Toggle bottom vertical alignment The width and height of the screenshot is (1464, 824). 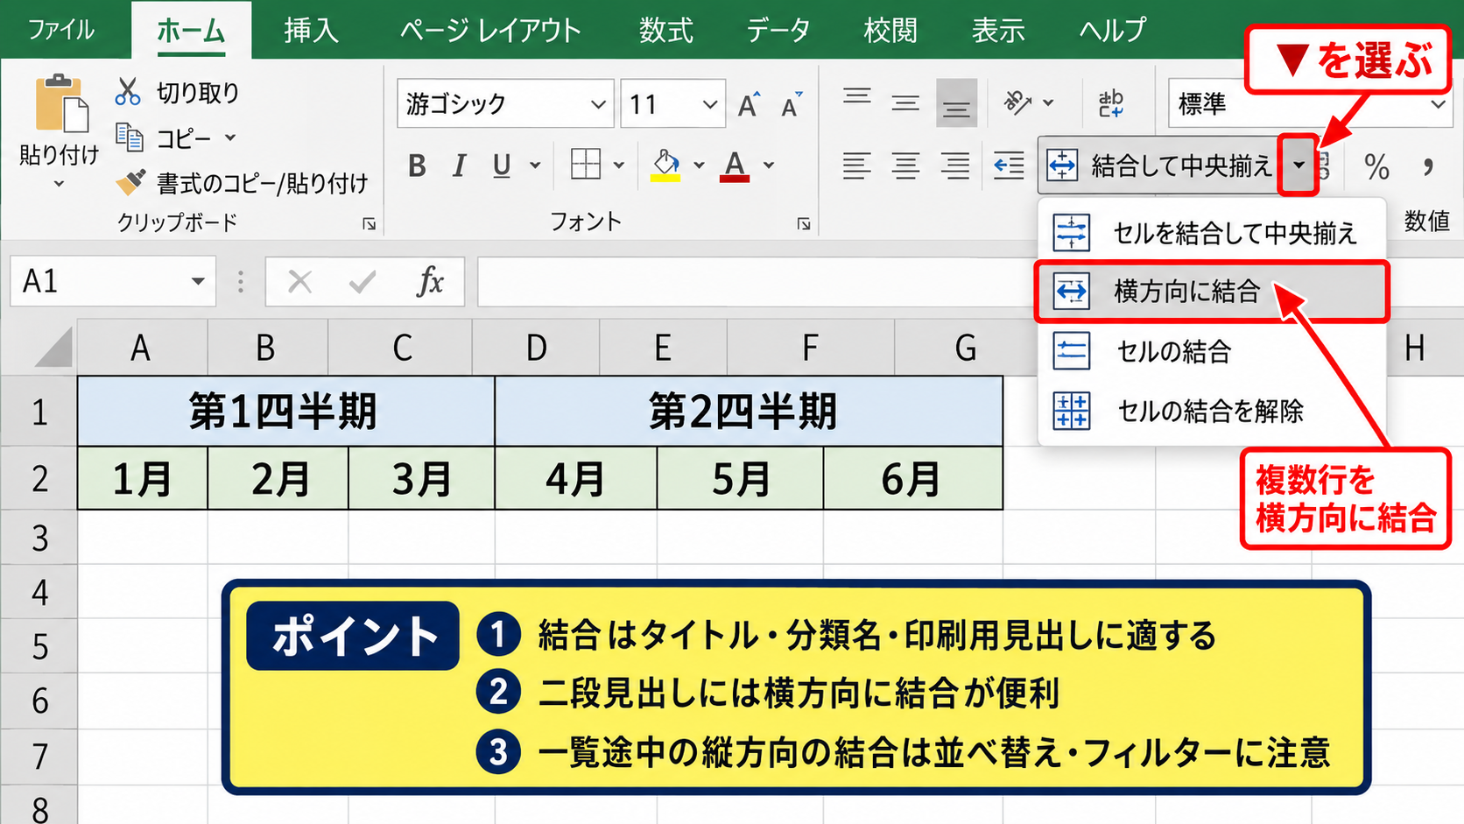(956, 103)
